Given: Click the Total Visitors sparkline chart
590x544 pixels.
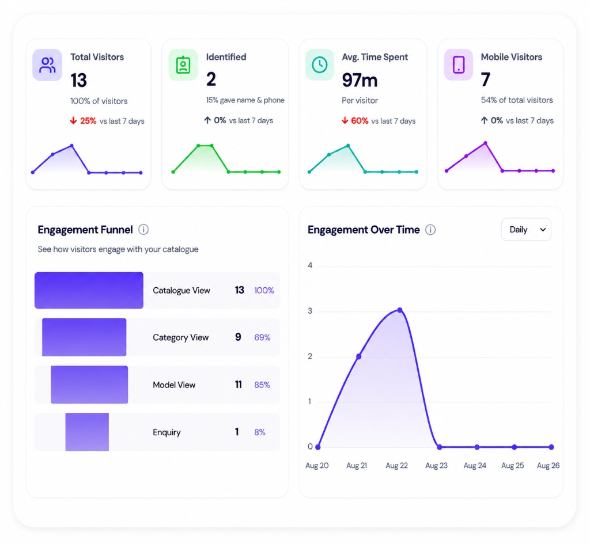Looking at the screenshot, I should click(x=87, y=159).
